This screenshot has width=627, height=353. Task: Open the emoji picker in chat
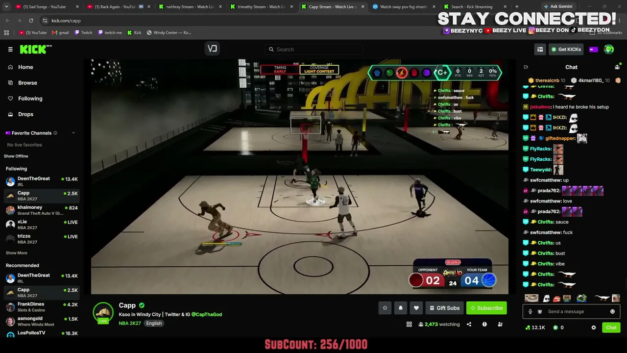pyautogui.click(x=612, y=311)
